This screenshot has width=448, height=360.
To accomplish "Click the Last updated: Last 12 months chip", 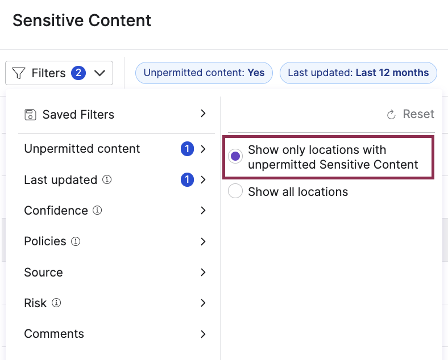I will coord(358,73).
